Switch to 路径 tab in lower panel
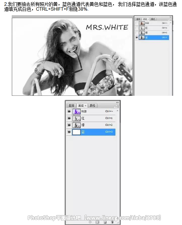 coord(92,106)
